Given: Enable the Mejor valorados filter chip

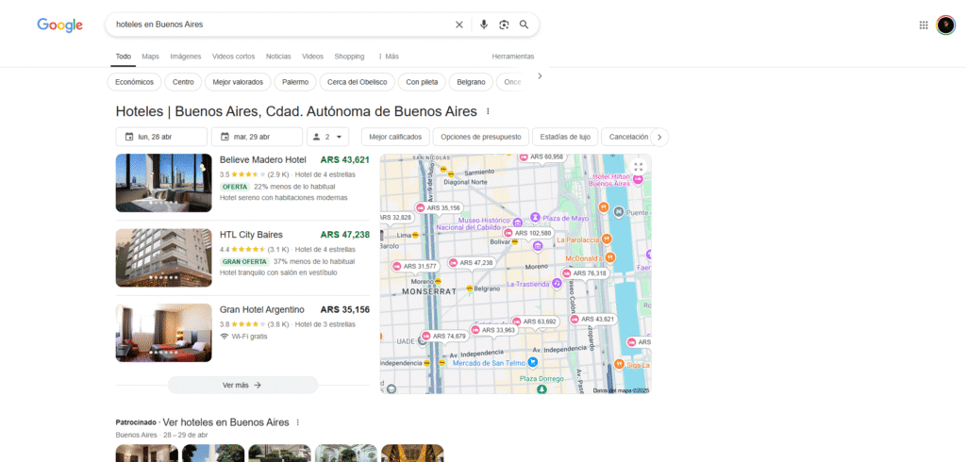Looking at the screenshot, I should [x=237, y=82].
